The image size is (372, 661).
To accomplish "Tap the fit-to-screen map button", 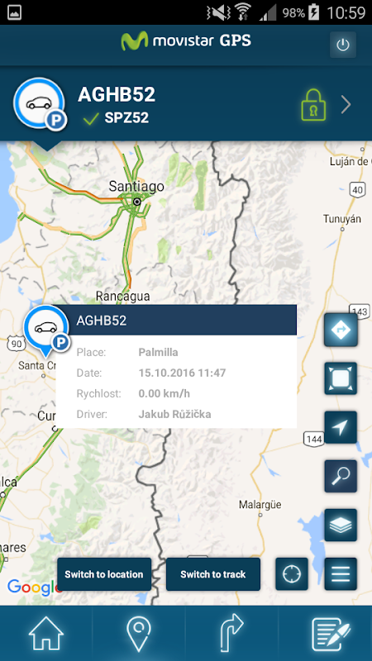I will coord(341,378).
